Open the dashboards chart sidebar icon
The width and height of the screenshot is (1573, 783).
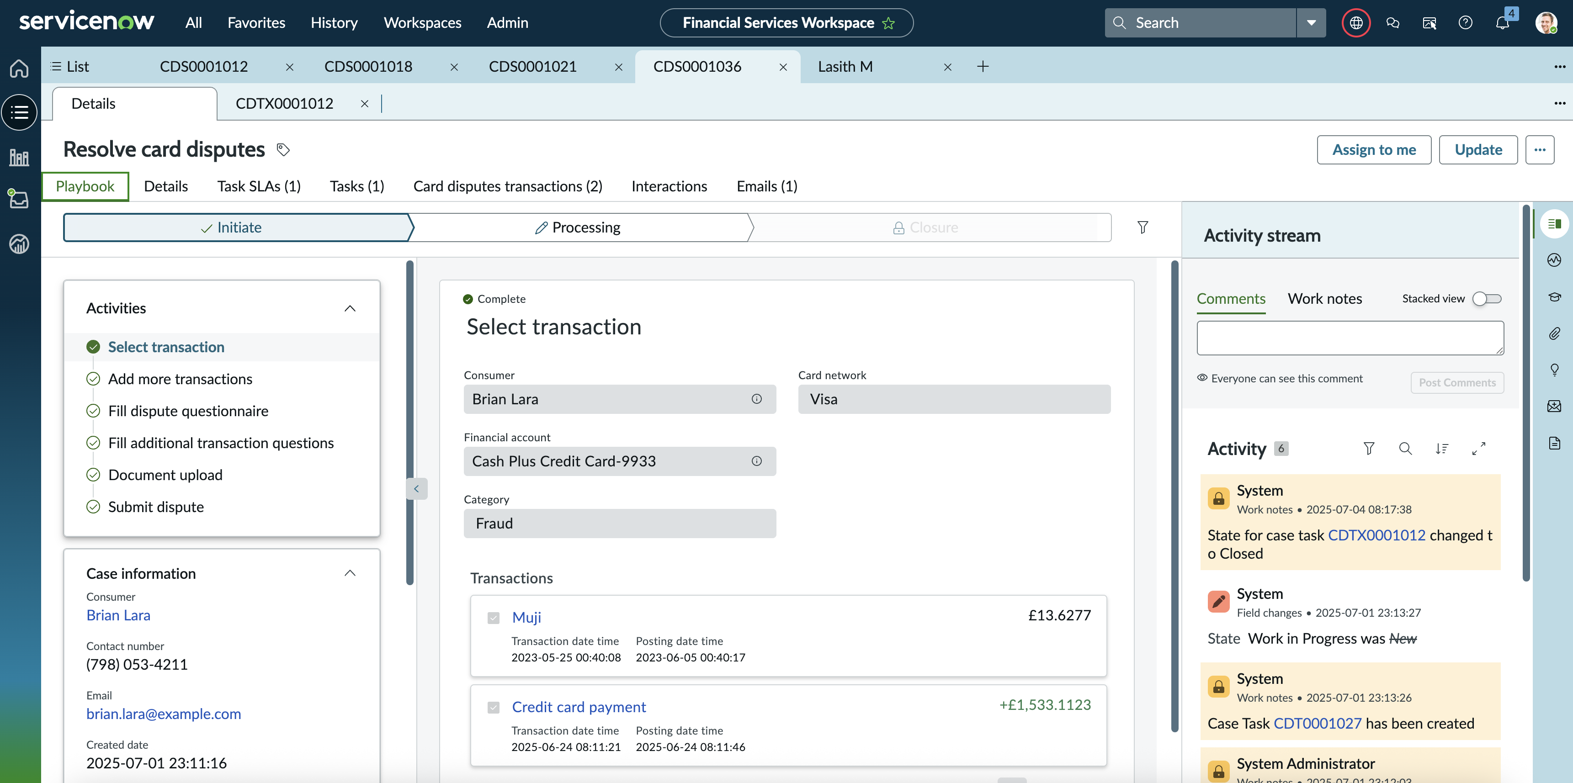tap(19, 158)
